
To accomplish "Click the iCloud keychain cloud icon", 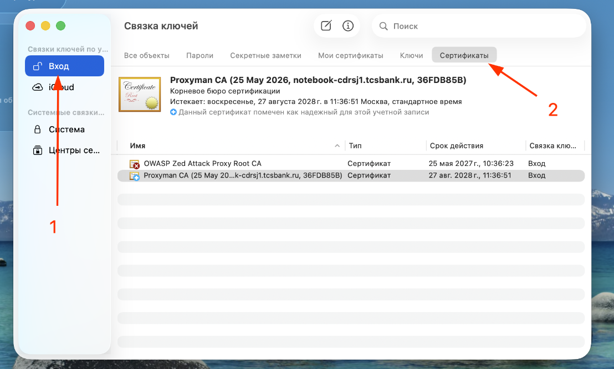I will [x=38, y=87].
